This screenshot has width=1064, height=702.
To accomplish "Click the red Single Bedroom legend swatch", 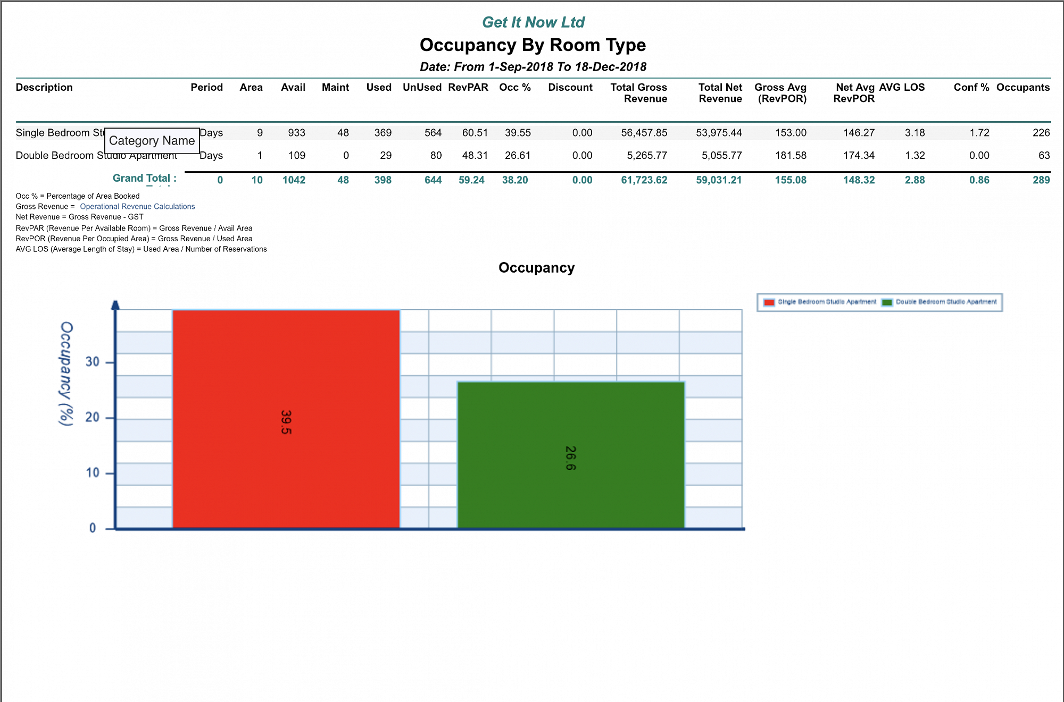I will click(769, 302).
